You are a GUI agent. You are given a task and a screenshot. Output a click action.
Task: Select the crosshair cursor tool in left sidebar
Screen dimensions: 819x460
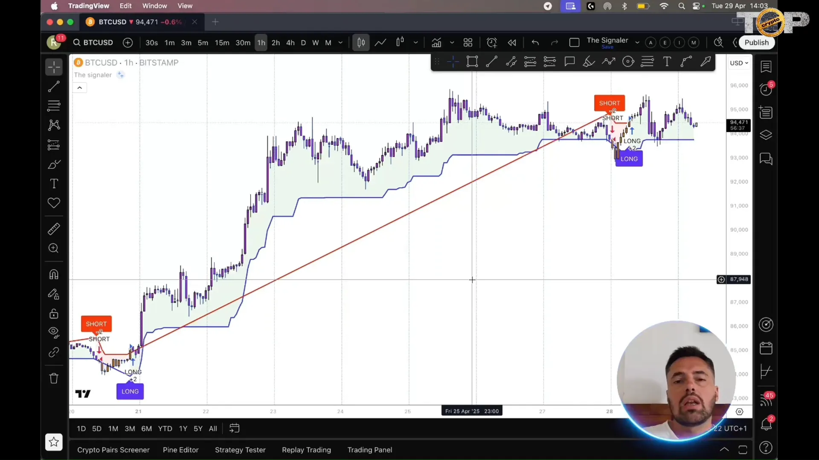coord(54,67)
